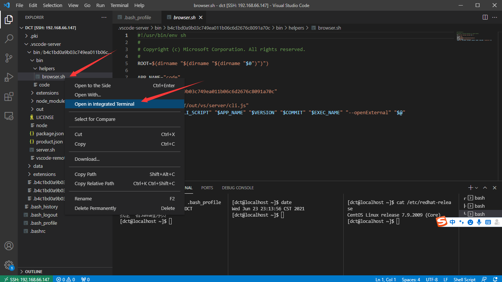
Task: Click Shell Script language mode in status bar
Action: tap(465, 279)
